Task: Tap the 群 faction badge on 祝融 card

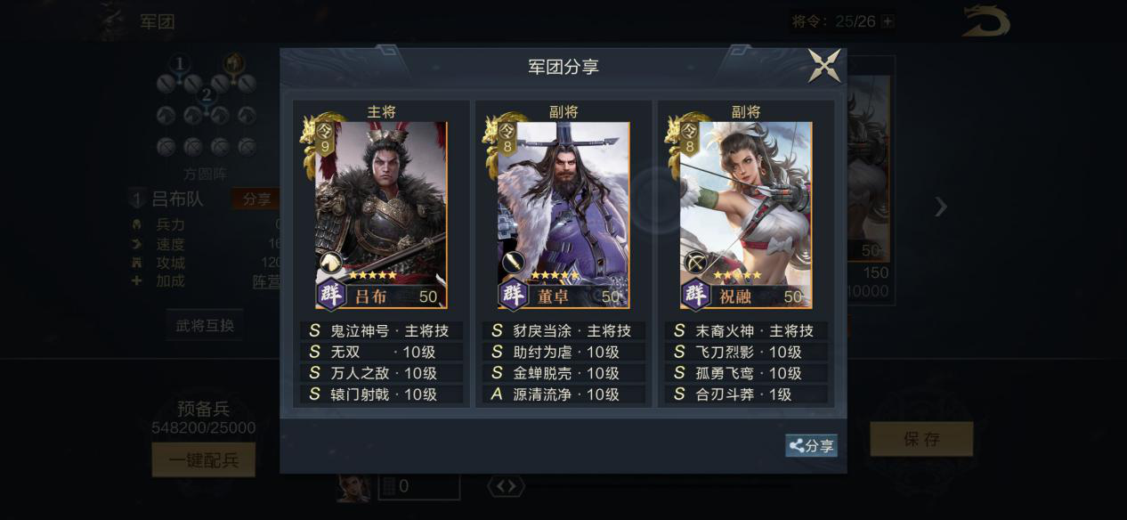Action: [x=696, y=295]
